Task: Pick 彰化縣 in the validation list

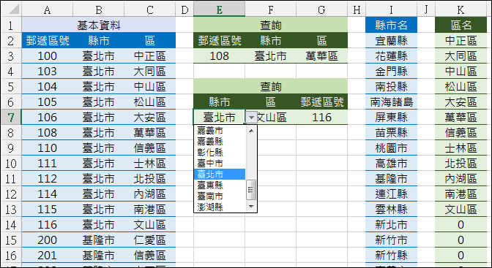Action: [x=220, y=153]
